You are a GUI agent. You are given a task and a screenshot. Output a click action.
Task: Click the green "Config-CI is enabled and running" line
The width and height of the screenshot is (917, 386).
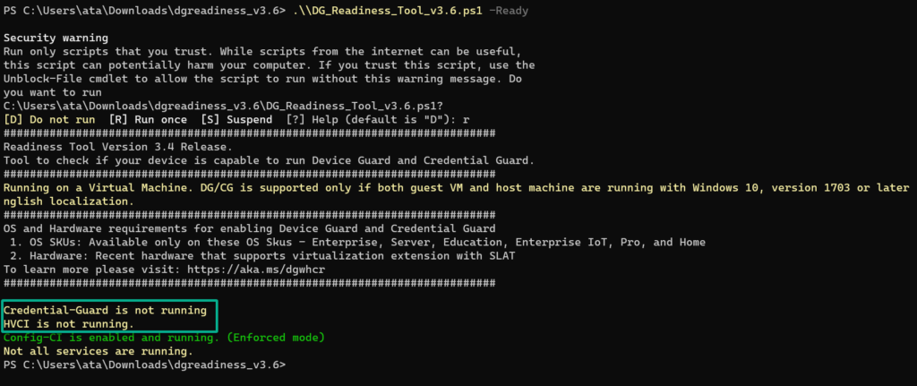pyautogui.click(x=164, y=338)
